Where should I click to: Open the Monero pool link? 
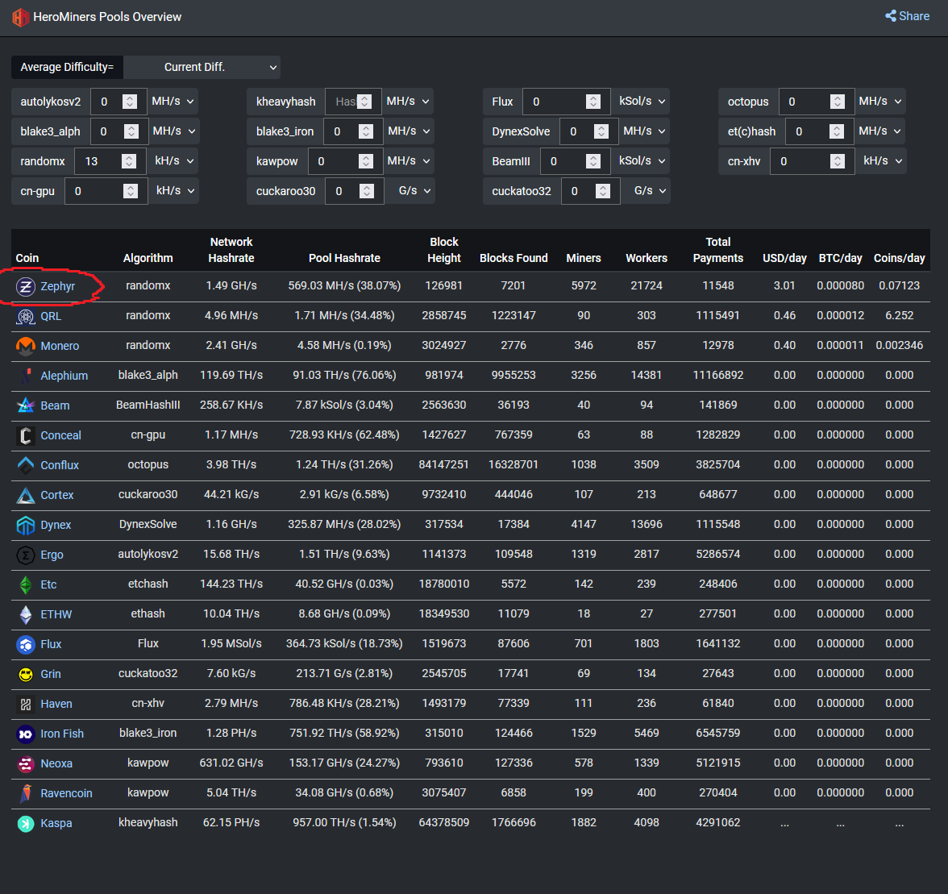pyautogui.click(x=60, y=347)
